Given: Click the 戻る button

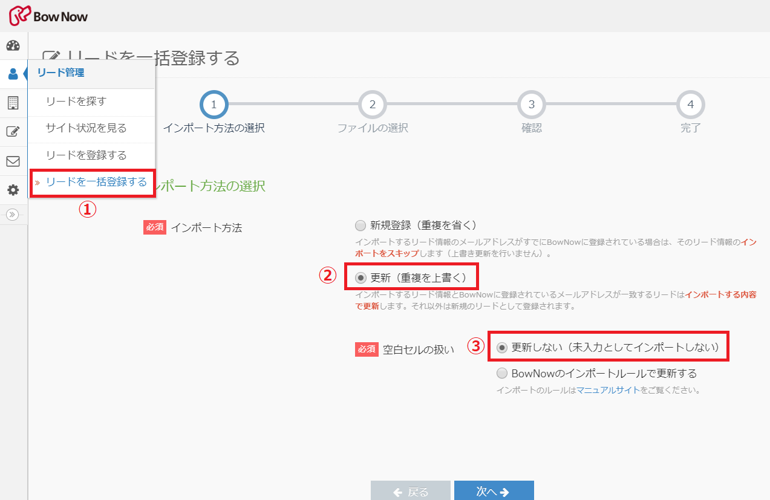Looking at the screenshot, I should [x=411, y=491].
